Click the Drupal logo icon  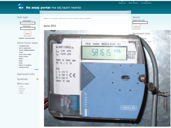point(20,6)
